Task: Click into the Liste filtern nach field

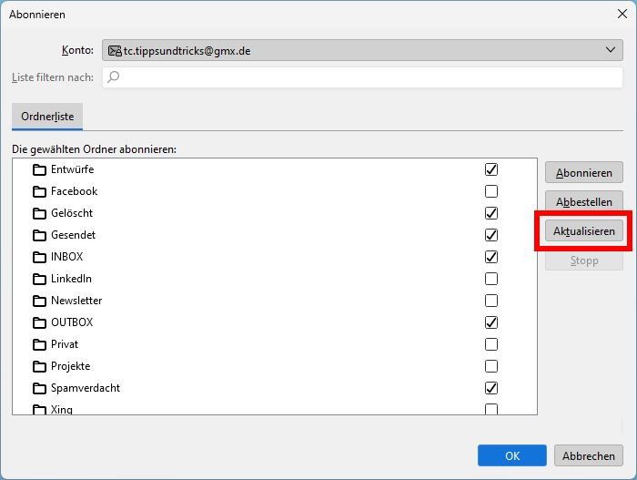Action: (x=364, y=77)
